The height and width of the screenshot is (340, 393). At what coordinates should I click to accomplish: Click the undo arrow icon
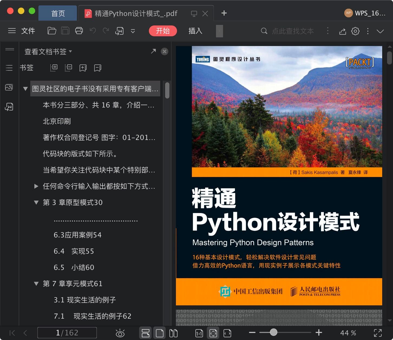[x=93, y=31]
